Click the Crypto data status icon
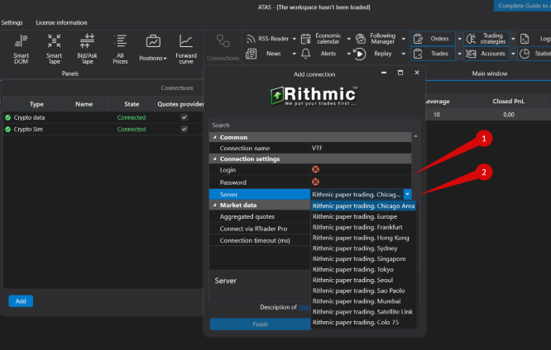Viewport: 551px width, 350px height. click(7, 117)
